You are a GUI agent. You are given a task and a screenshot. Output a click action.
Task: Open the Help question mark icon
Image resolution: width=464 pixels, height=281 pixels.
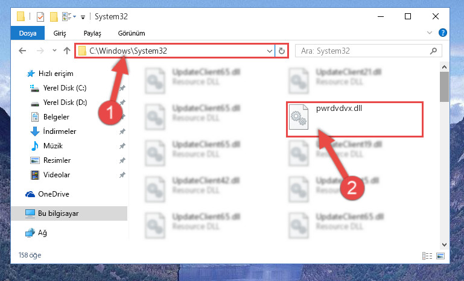click(x=442, y=33)
